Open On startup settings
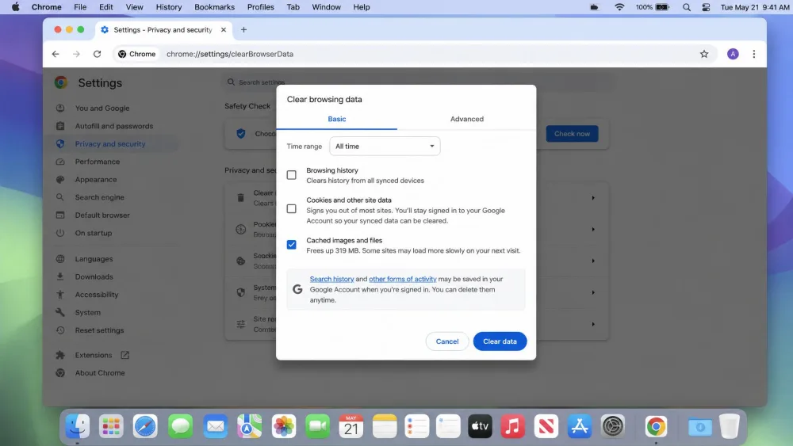 pos(94,233)
